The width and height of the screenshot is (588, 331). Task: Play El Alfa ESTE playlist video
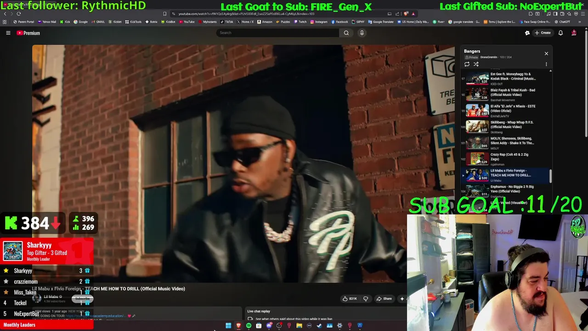504,111
